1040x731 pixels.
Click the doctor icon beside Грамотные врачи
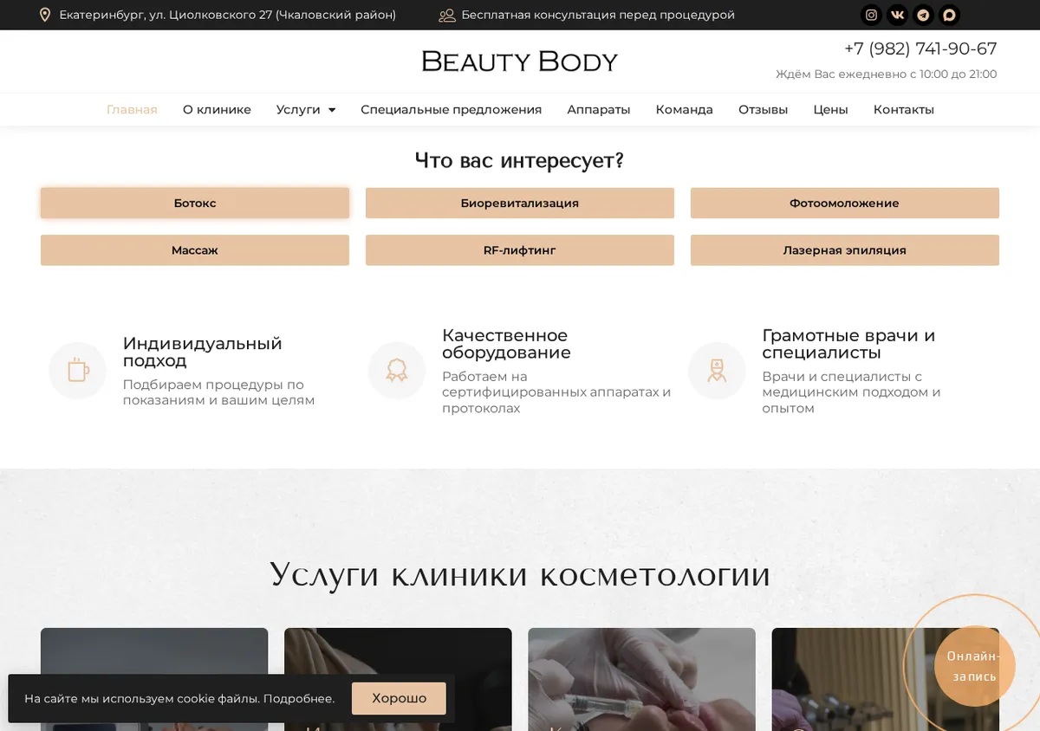coord(717,371)
